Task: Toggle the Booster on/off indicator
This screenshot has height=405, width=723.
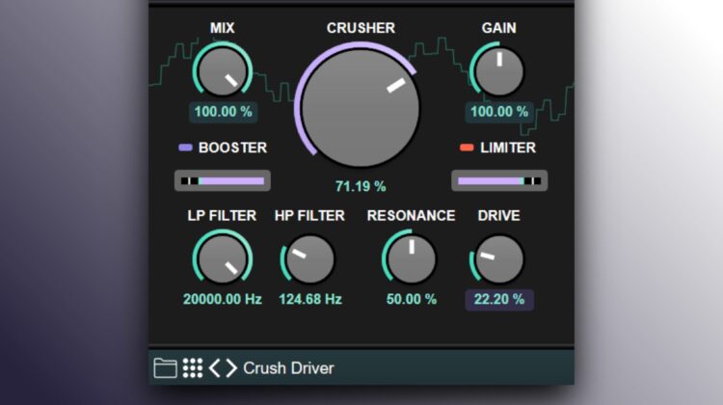Action: click(185, 148)
